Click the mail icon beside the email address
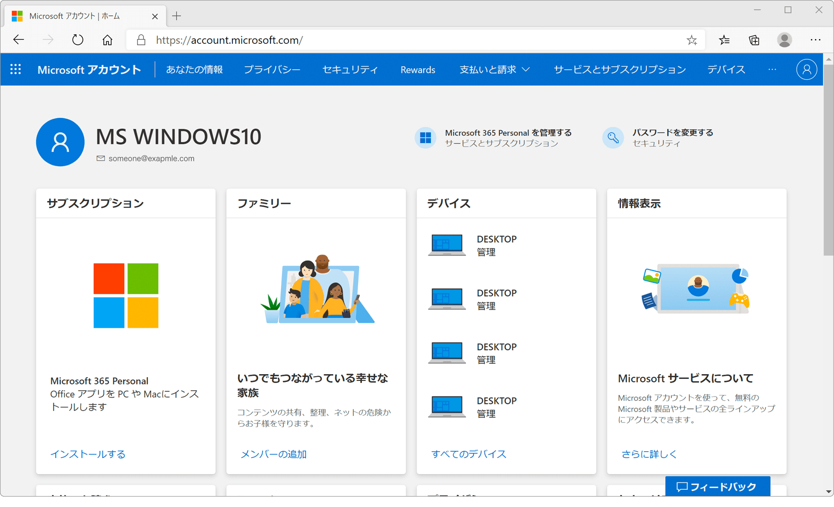The image size is (834, 507). tap(101, 158)
